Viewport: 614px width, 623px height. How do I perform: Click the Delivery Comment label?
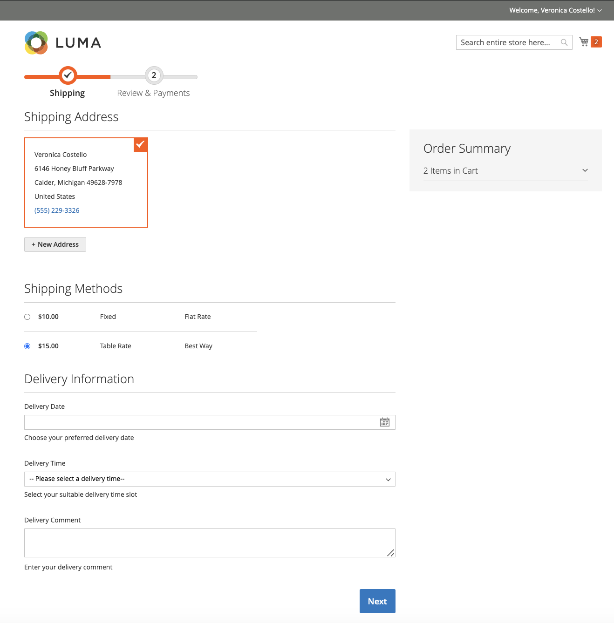[52, 520]
